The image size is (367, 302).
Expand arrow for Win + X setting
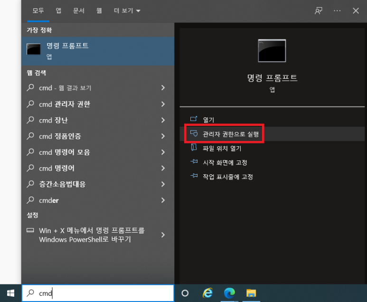[163, 235]
